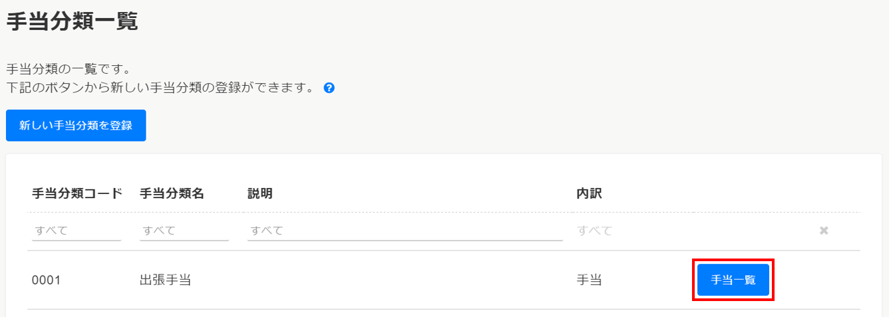
Task: Click the 新しい手当分類を登録 button
Action: pyautogui.click(x=76, y=126)
